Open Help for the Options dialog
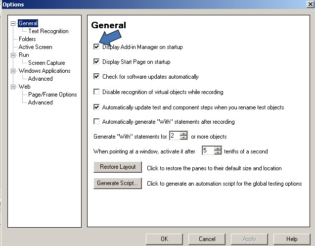This screenshot has height=246, width=315. click(292, 239)
